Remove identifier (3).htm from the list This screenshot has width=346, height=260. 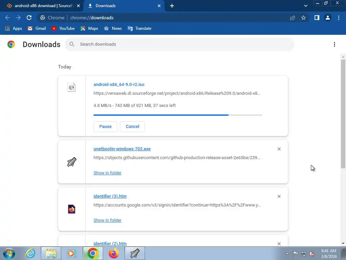pos(279,196)
